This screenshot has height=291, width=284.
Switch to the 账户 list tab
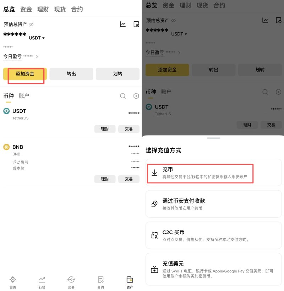(x=24, y=96)
